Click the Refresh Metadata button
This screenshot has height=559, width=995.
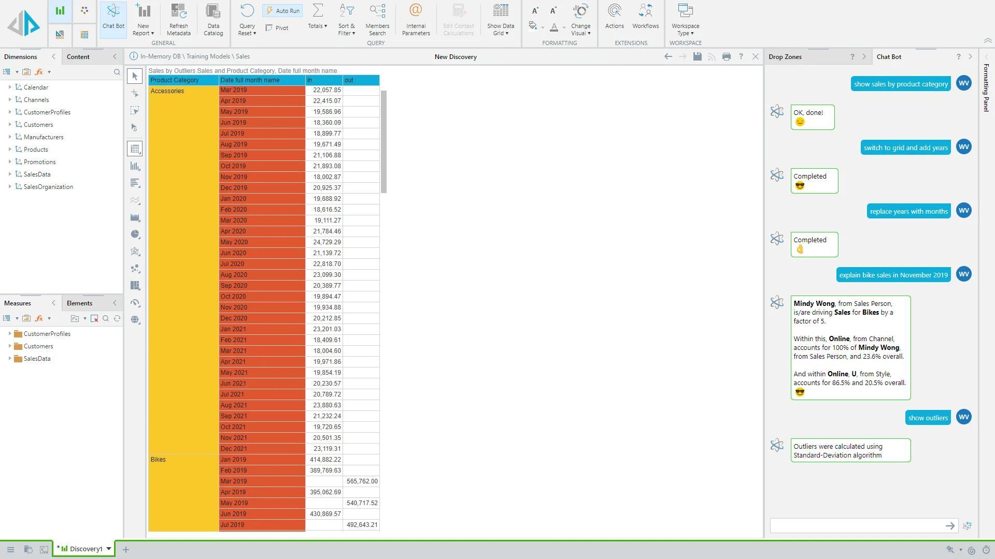pyautogui.click(x=178, y=19)
